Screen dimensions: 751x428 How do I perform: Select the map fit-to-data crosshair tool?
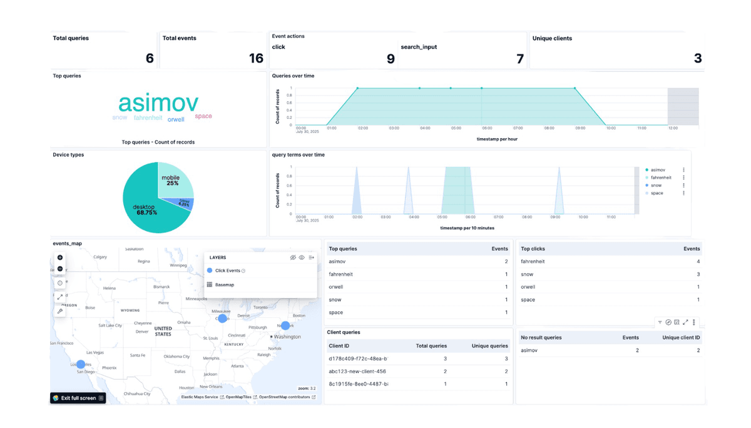click(59, 282)
